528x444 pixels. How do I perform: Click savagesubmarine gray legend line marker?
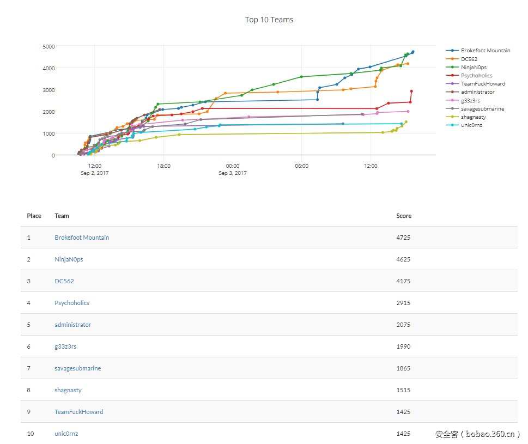[x=452, y=109]
